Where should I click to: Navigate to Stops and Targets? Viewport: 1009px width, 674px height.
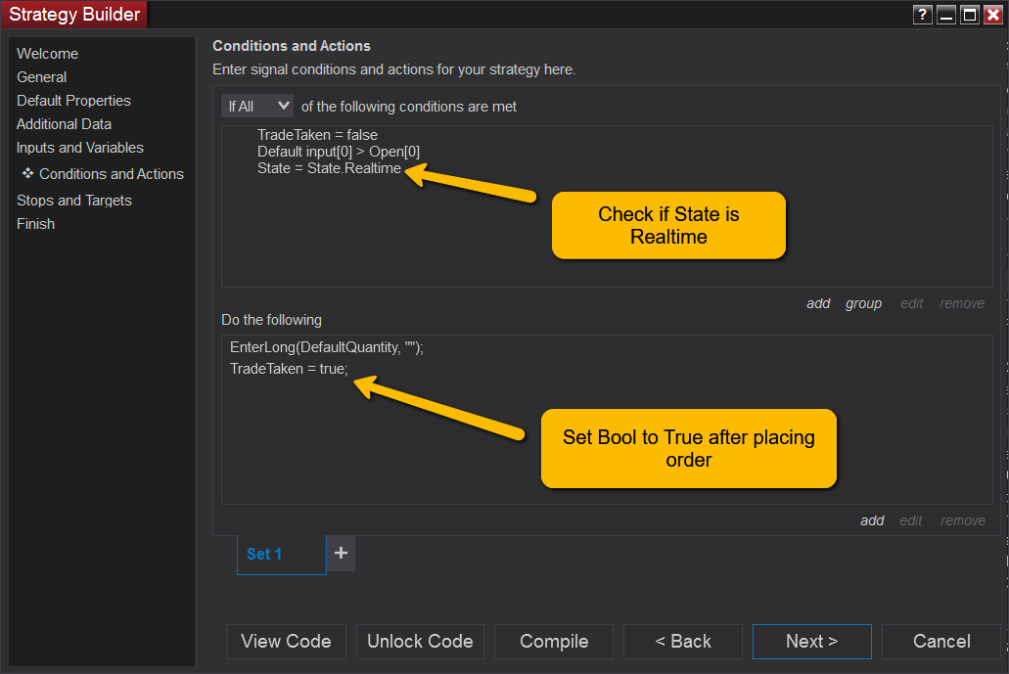(74, 201)
